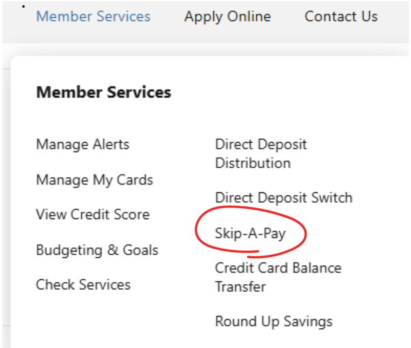The image size is (411, 348).
Task: Open Direct Deposit Distribution
Action: pyautogui.click(x=261, y=154)
